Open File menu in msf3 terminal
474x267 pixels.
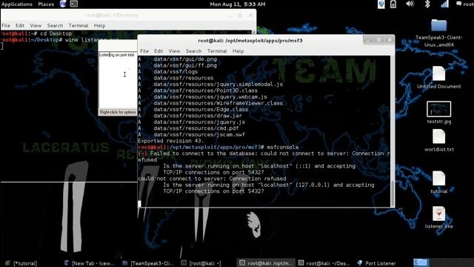click(x=144, y=51)
